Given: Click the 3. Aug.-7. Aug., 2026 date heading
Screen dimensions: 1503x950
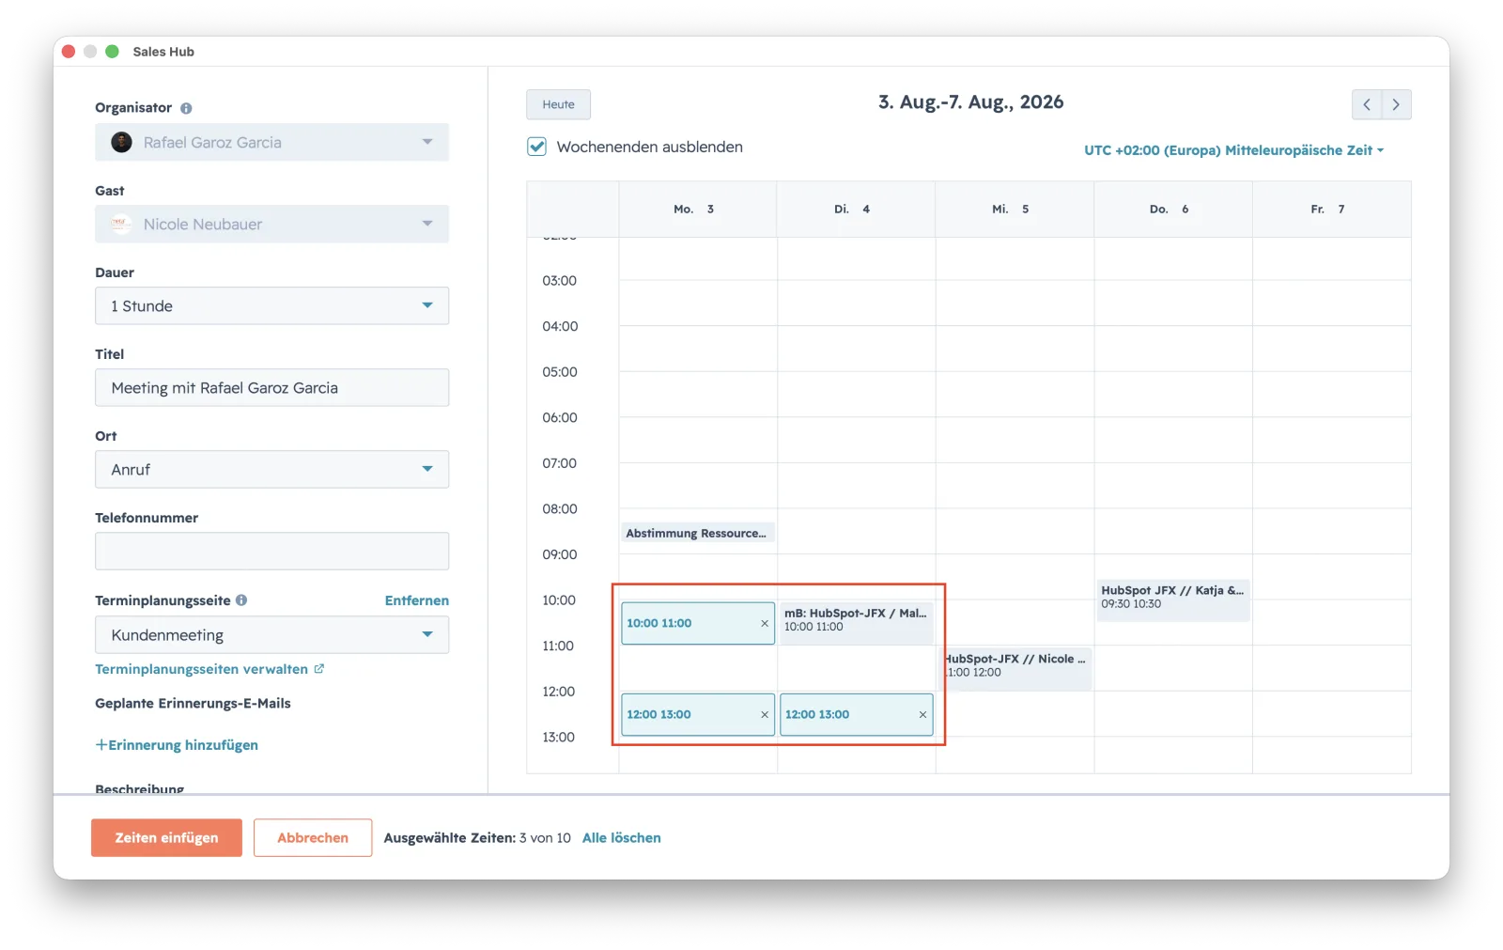Looking at the screenshot, I should pyautogui.click(x=970, y=102).
